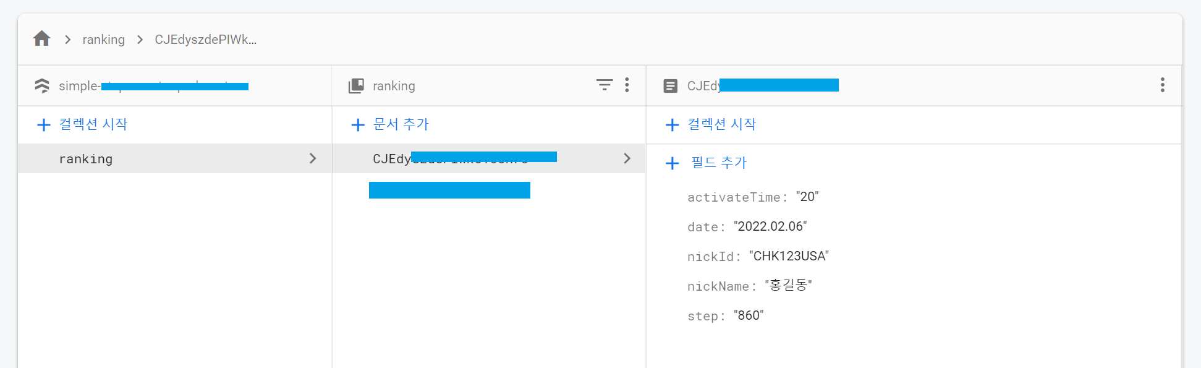Image resolution: width=1201 pixels, height=368 pixels.
Task: Click 문서 추가 to add a document
Action: click(x=401, y=124)
